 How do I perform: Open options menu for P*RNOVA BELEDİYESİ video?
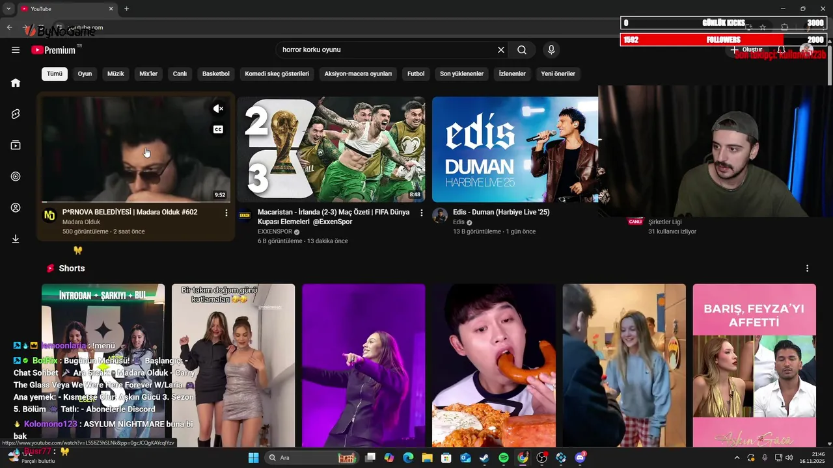point(226,213)
